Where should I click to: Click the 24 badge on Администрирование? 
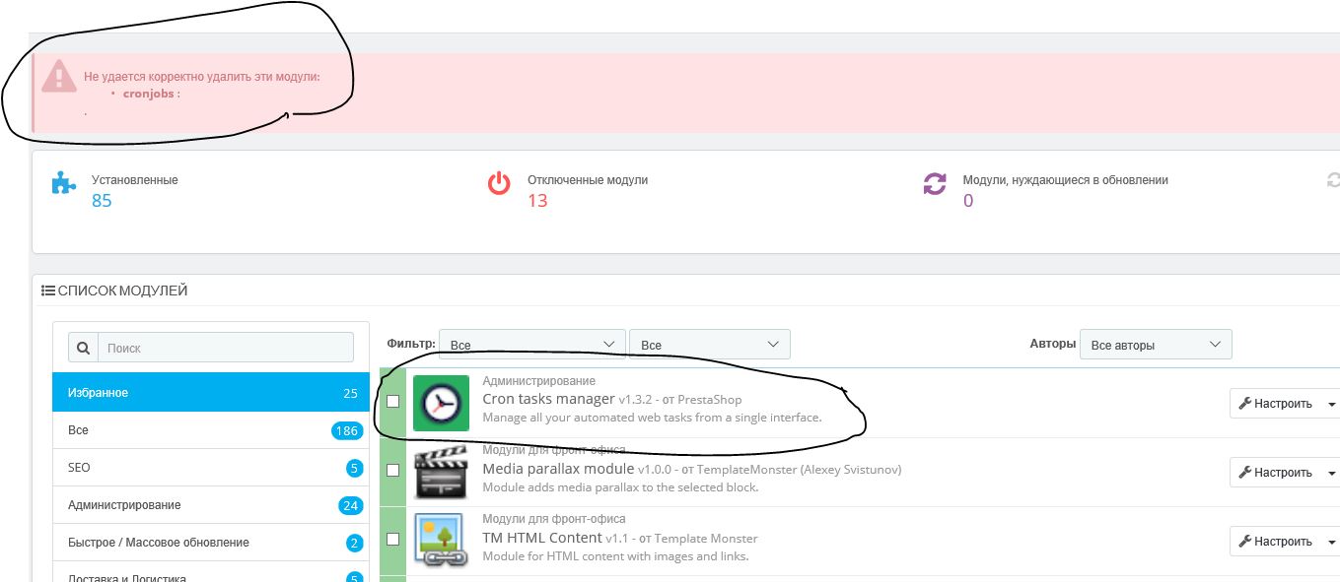(350, 505)
